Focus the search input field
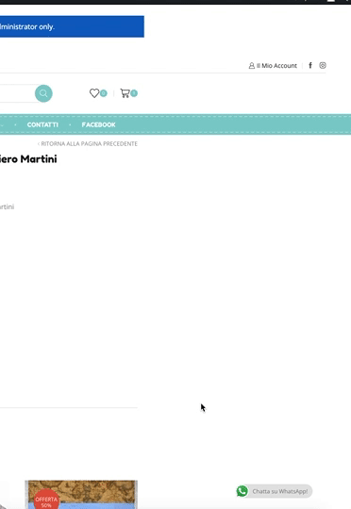Screen dimensions: 351x509 tap(18, 93)
